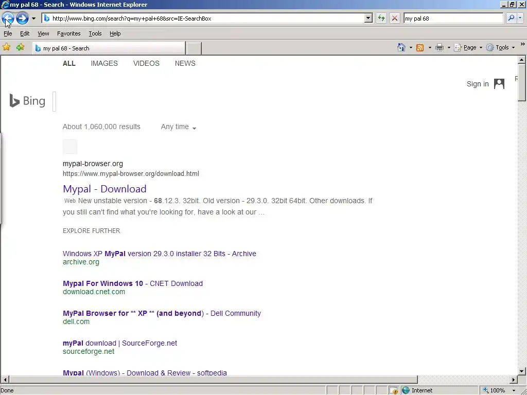Click the mypal-browser.org download URL

coord(131,174)
